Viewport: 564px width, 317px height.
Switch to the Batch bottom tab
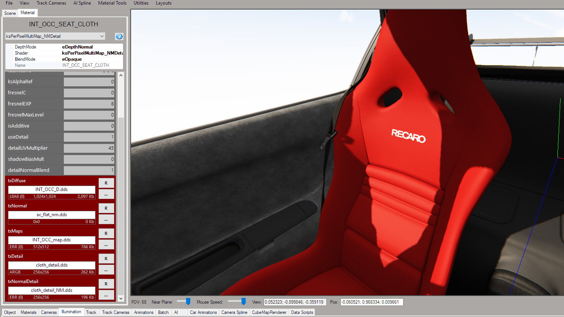[164, 312]
